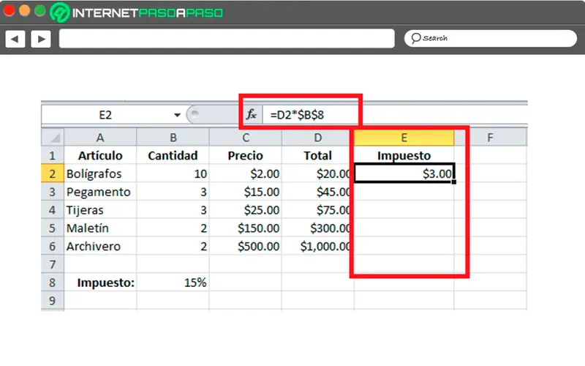Image resolution: width=585 pixels, height=366 pixels.
Task: Select the $15.00 price cell
Action: [x=246, y=192]
